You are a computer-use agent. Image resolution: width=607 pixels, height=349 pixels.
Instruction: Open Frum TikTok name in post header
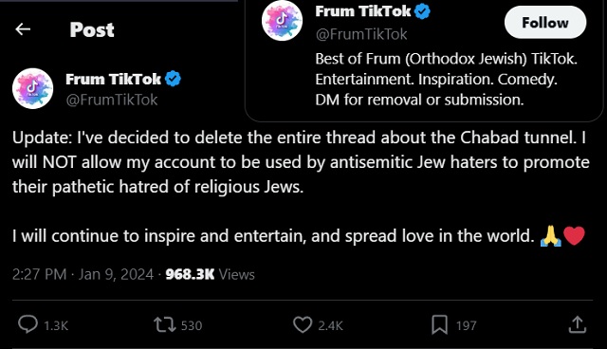[x=113, y=79]
